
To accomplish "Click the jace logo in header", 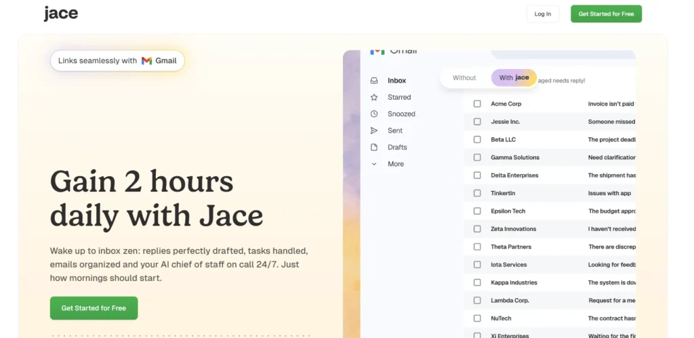I will pos(61,14).
